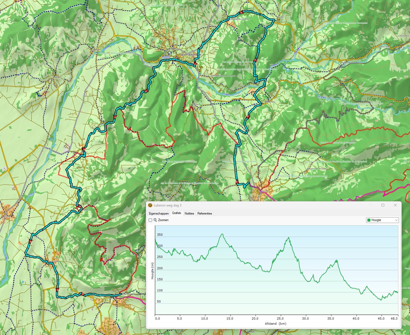Screen dimensions: 410x335
Task: Click the 48.3 end distance on the axis
Action: (395, 318)
